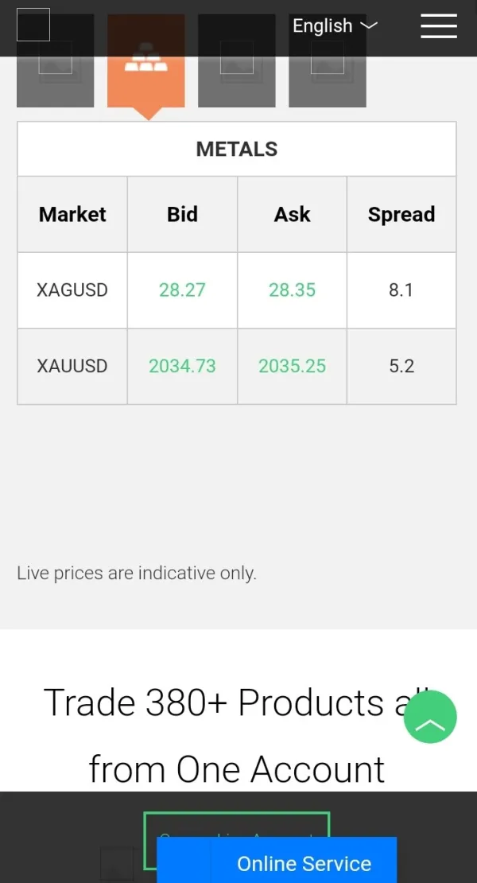
Task: Click the site logo placeholder in header
Action: 33,25
